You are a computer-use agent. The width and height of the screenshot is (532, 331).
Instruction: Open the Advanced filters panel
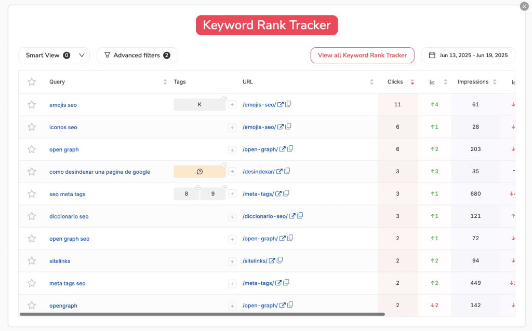(x=137, y=55)
